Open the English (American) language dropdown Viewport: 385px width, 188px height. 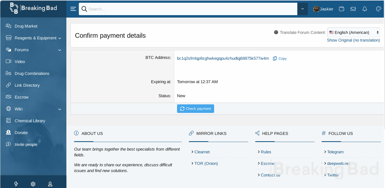[x=354, y=32]
